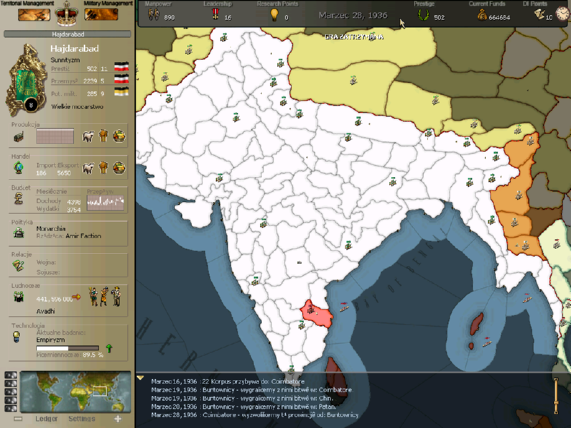Click the Research Points lightbulb icon

click(x=274, y=15)
